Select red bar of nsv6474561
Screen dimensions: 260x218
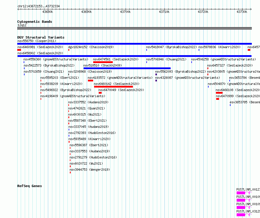103,62
